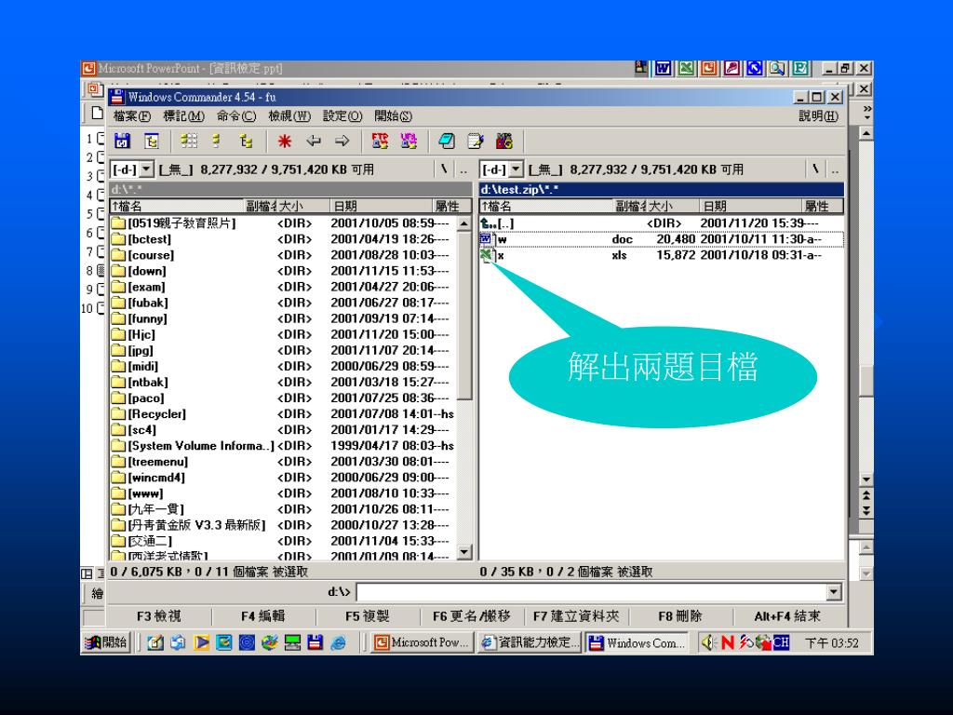Click the reread source (floppy disk) toolbar icon
Screen dimensions: 953x715
[122, 142]
